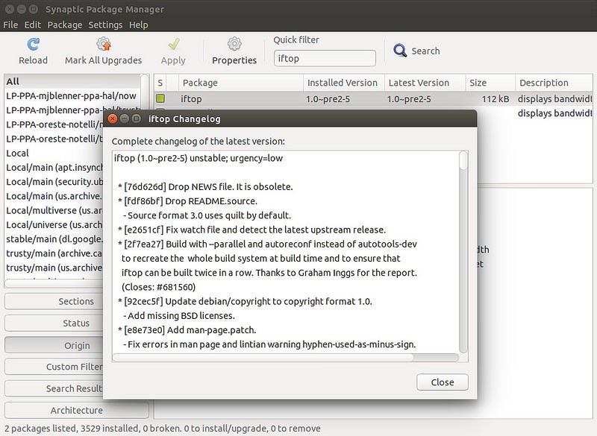Click the Apply checkmark icon
This screenshot has width=597, height=436.
click(174, 44)
